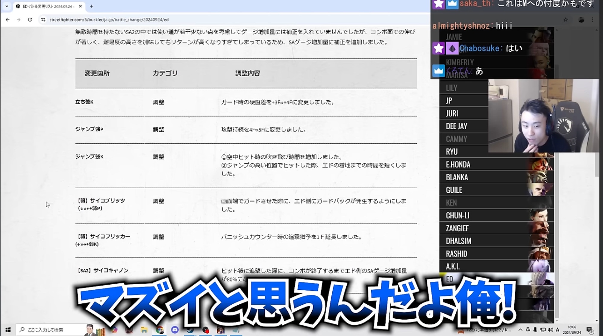
Task: Select JURI in the character list
Action: pyautogui.click(x=464, y=113)
